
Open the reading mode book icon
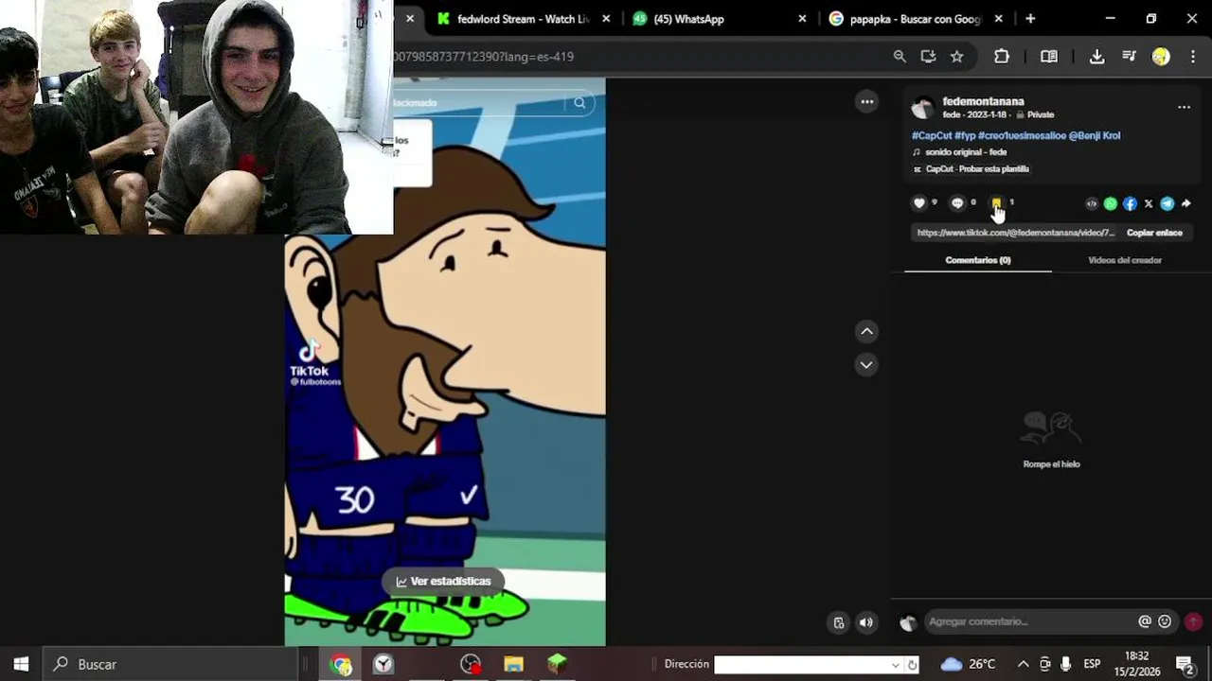tap(1049, 57)
